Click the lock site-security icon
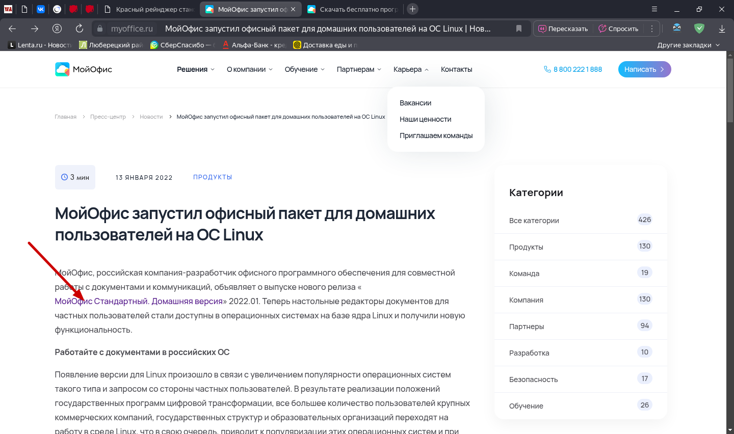The height and width of the screenshot is (434, 734). point(100,29)
